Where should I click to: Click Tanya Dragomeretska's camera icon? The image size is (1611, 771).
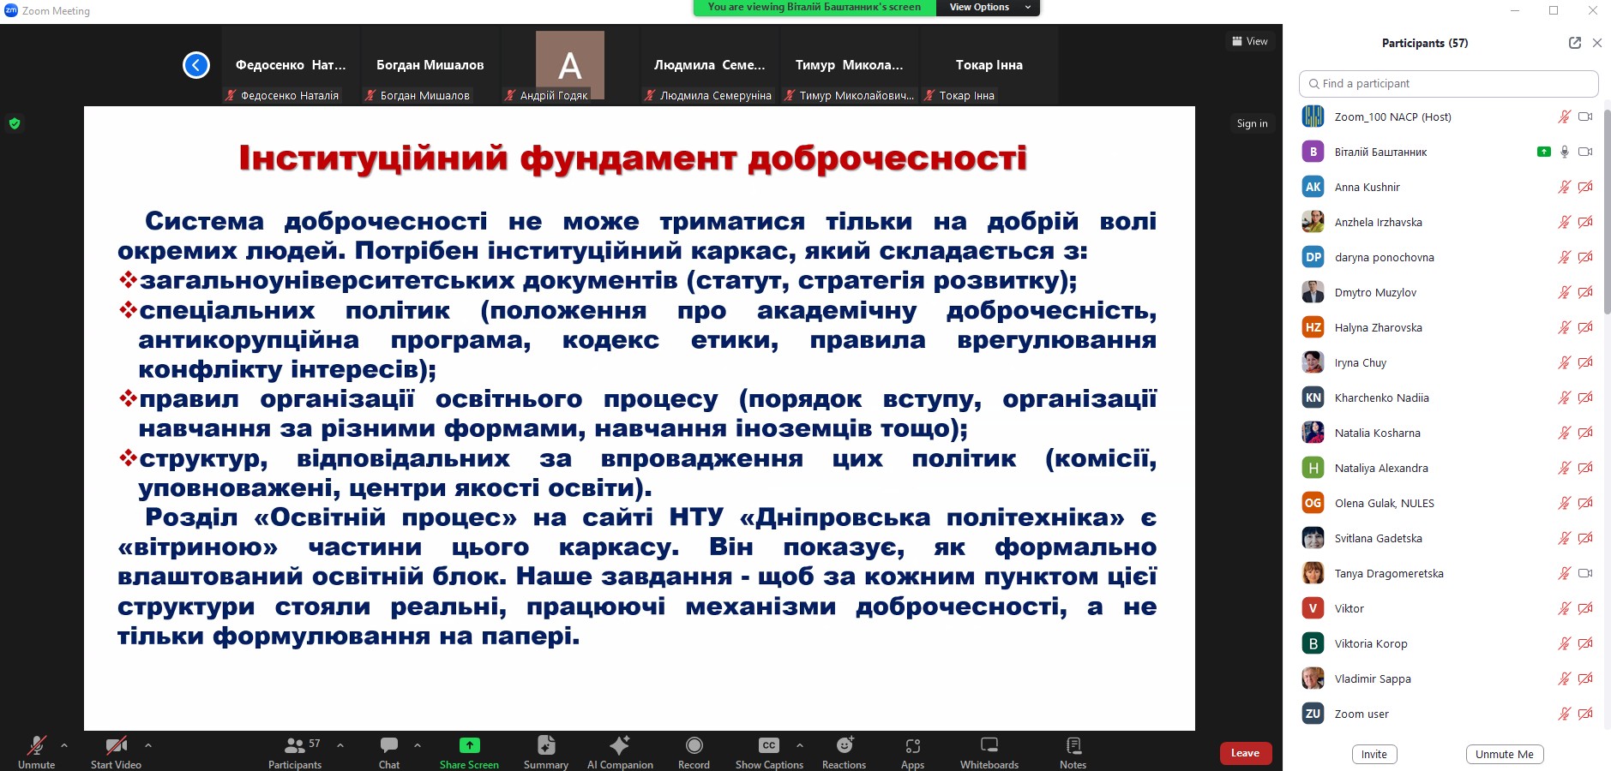[x=1585, y=573]
